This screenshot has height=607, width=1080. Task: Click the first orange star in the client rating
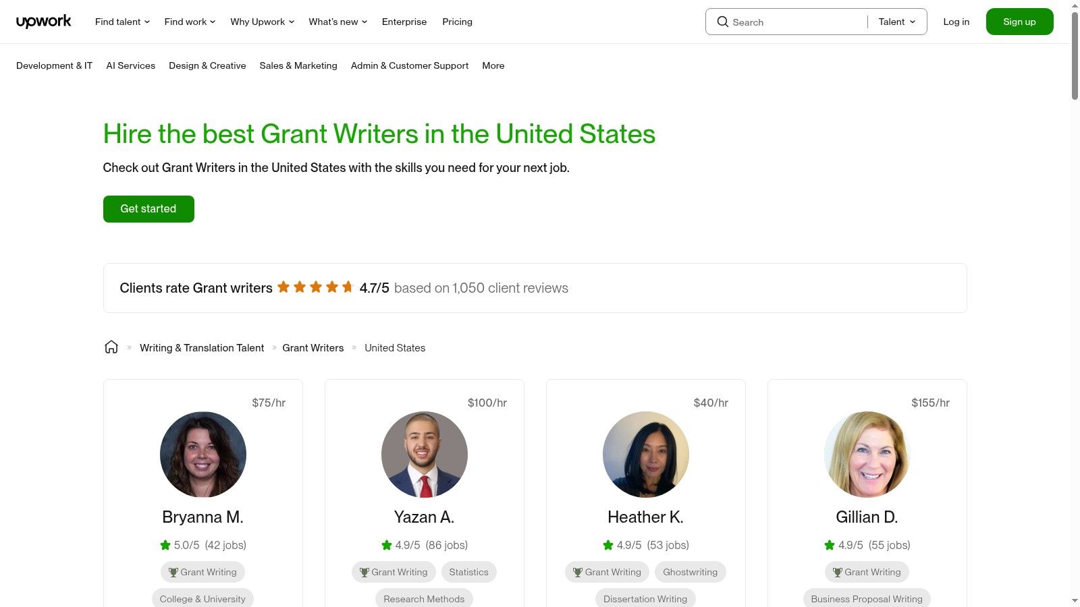tap(283, 287)
